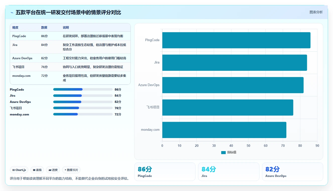Click the 76分 table cell

[44, 67]
